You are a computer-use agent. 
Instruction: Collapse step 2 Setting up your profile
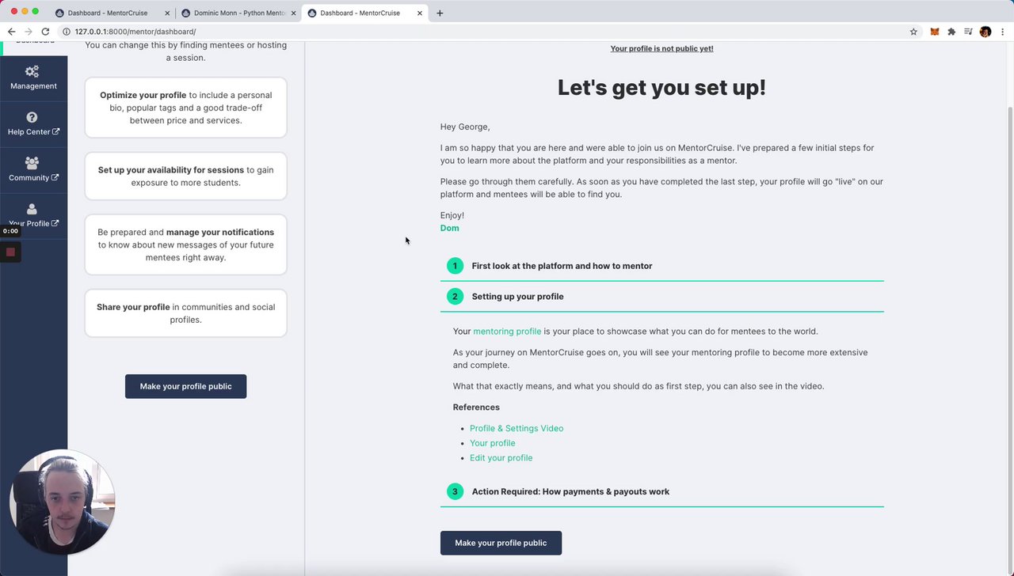coord(661,297)
